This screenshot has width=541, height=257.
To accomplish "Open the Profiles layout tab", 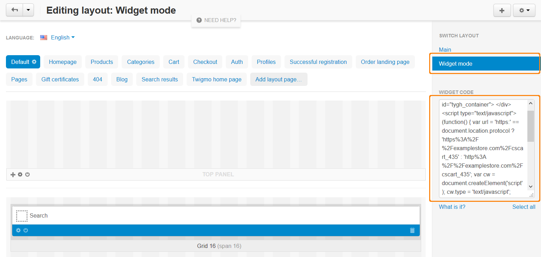I will coord(266,62).
